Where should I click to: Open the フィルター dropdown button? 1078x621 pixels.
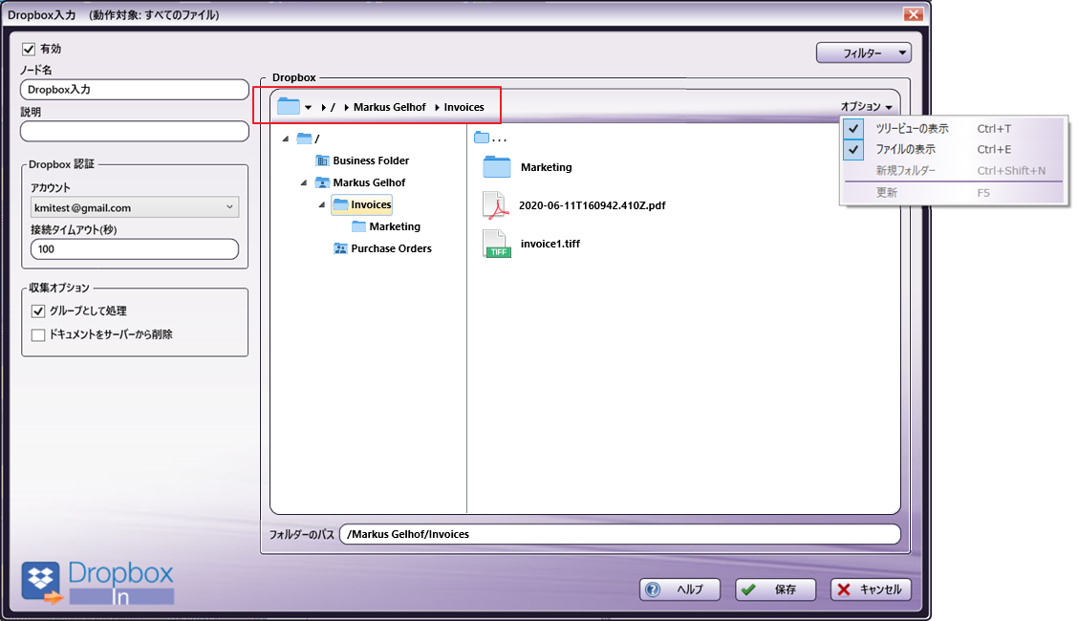(x=864, y=53)
